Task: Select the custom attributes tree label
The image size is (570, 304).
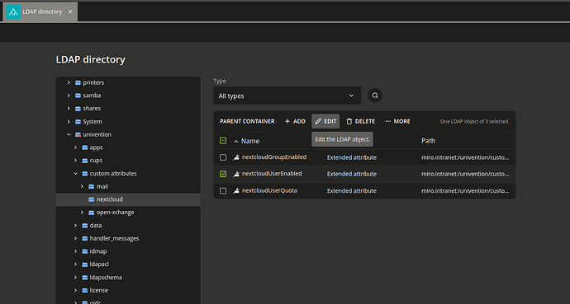Action: coord(113,174)
